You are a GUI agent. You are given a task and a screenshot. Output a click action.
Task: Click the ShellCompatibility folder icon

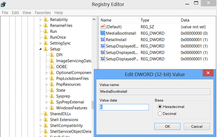46,126
